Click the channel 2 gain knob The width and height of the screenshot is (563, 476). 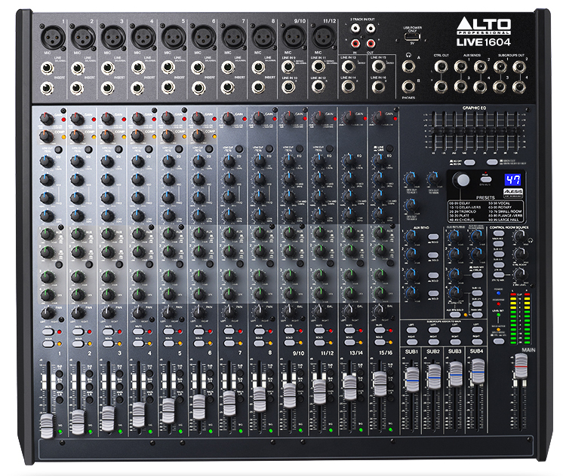point(76,118)
